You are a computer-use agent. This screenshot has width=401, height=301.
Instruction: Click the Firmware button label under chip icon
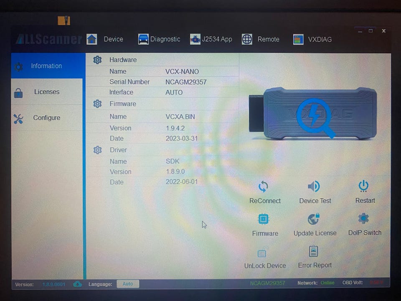click(265, 233)
